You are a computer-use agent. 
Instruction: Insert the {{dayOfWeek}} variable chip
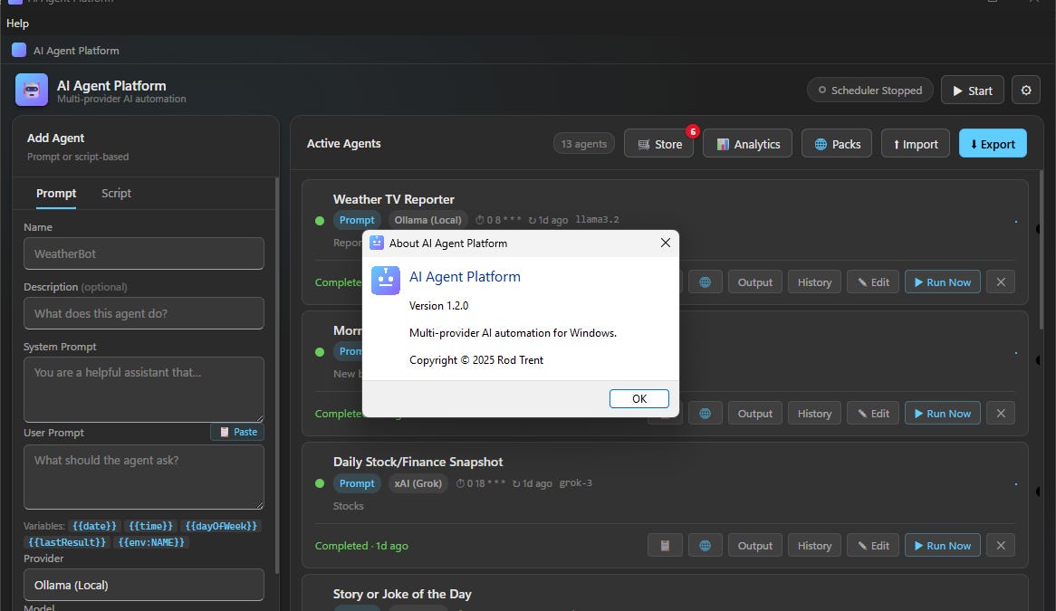tap(221, 526)
